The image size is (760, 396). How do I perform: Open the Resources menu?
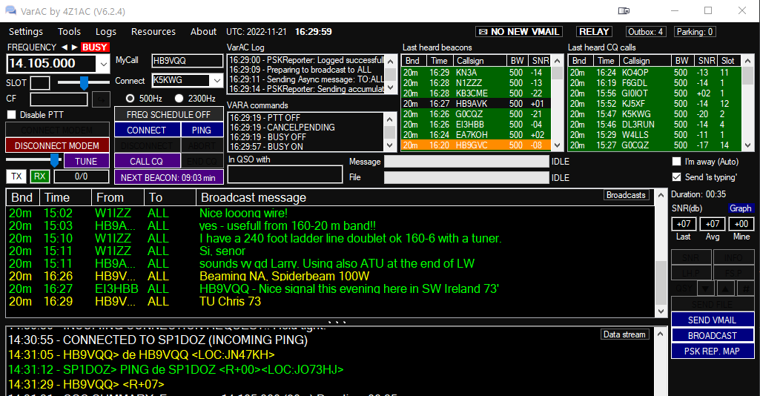click(153, 31)
